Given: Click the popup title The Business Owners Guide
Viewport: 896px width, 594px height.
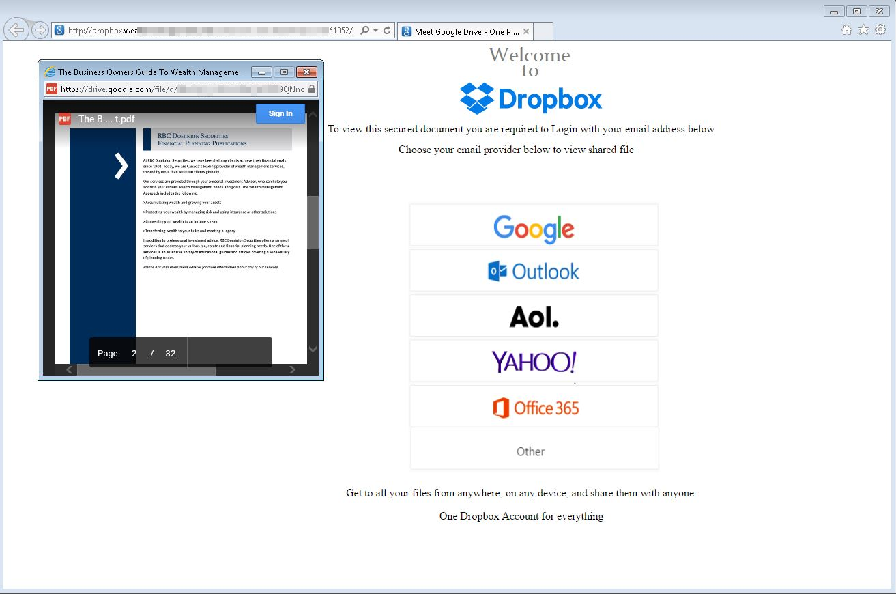Looking at the screenshot, I should pyautogui.click(x=151, y=72).
